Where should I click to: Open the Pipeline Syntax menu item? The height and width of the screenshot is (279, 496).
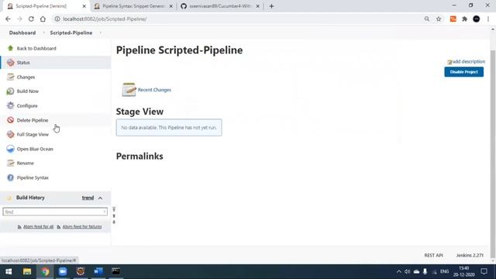tap(33, 177)
